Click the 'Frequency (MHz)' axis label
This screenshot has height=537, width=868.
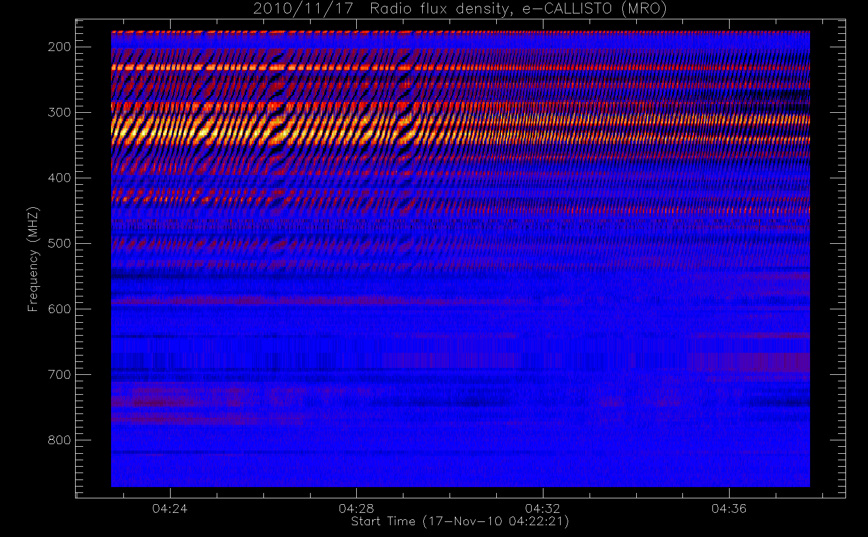point(33,259)
